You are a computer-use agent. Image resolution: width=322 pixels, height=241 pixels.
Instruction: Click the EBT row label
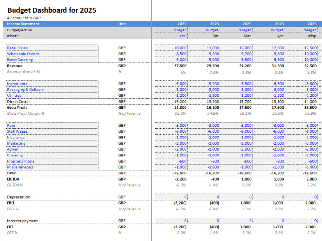pos(10,227)
